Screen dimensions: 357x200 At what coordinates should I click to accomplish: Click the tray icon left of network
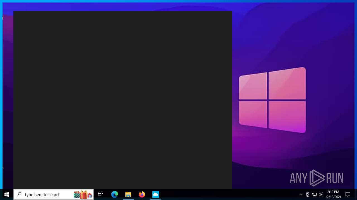[x=308, y=194]
